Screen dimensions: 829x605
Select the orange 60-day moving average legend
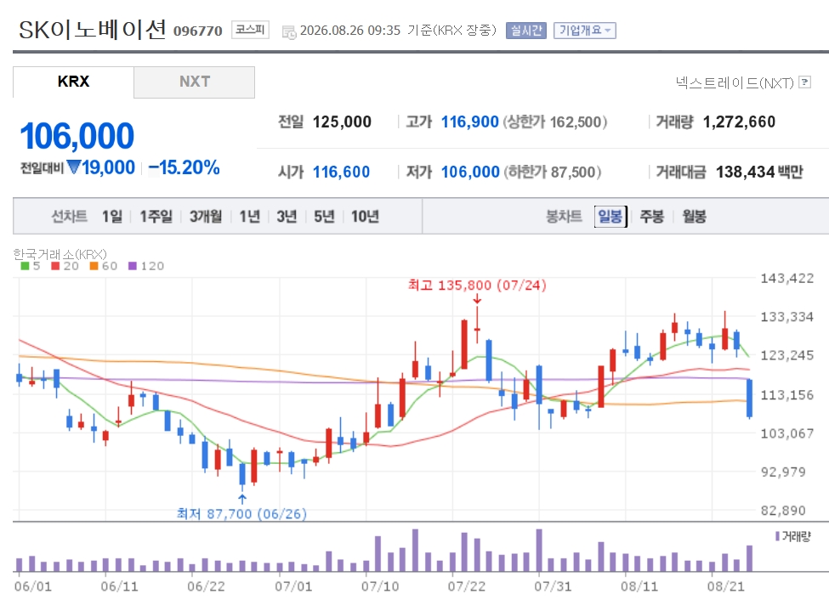point(103,266)
